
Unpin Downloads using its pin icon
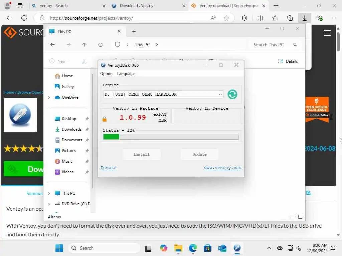(87, 129)
